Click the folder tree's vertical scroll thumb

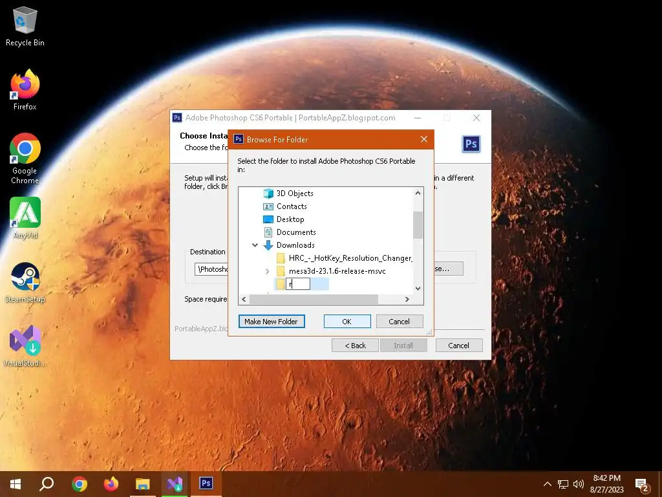pyautogui.click(x=418, y=225)
